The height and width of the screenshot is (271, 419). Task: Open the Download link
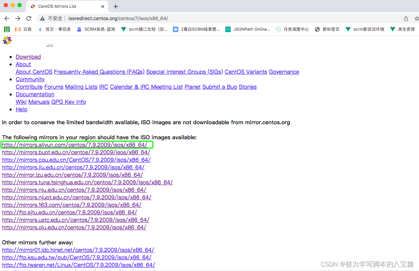click(28, 57)
